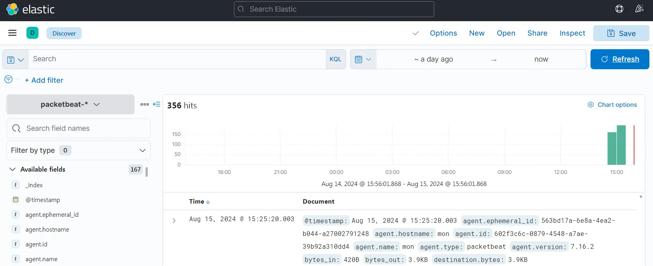Open index pattern options dots
The image size is (653, 266).
pyautogui.click(x=145, y=104)
